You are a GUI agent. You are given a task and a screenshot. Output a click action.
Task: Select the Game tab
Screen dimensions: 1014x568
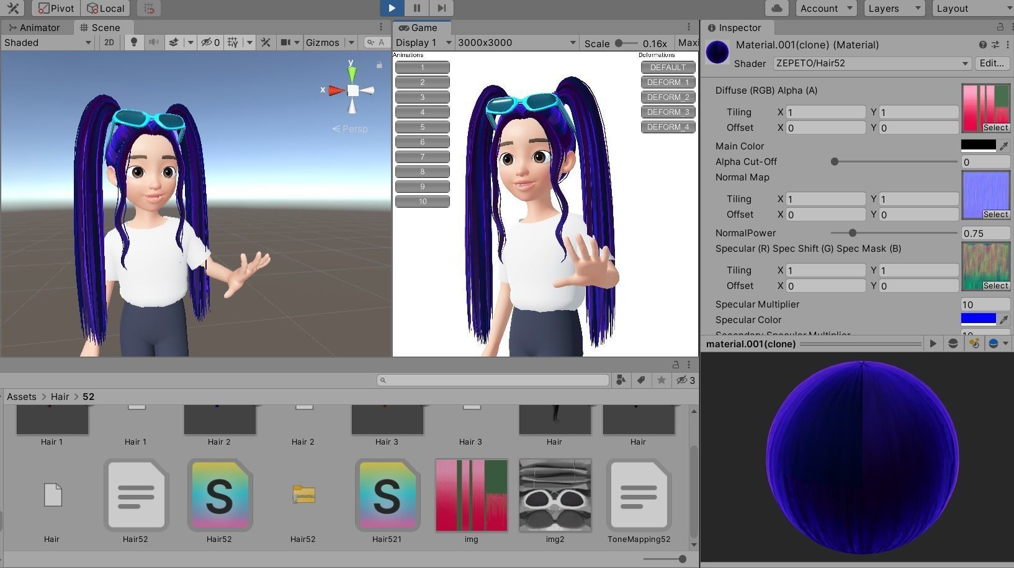[x=421, y=27]
